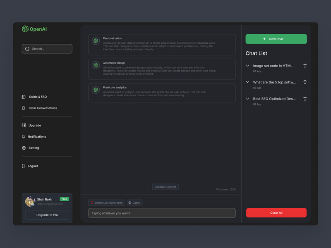The width and height of the screenshot is (331, 248).
Task: Select Clear Conversations in sidebar
Action: click(x=43, y=108)
